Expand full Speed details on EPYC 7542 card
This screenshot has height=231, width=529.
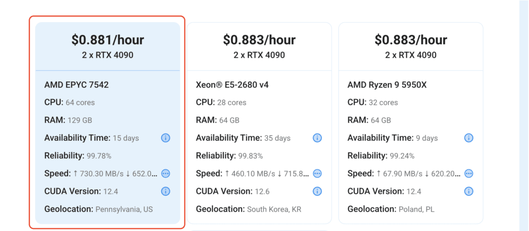coord(165,173)
